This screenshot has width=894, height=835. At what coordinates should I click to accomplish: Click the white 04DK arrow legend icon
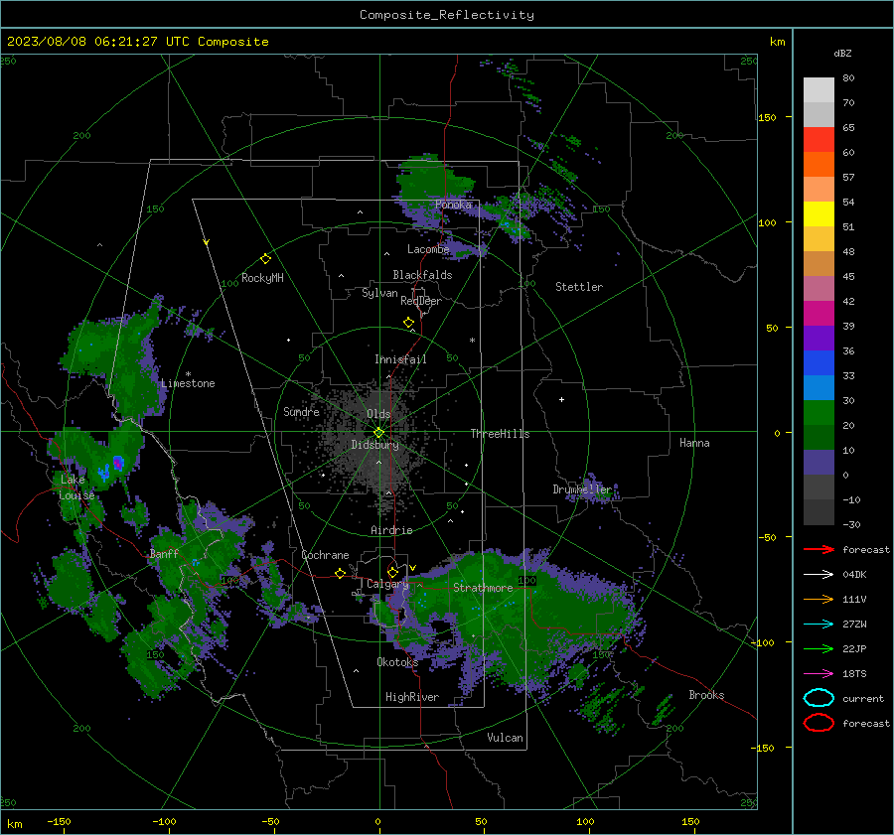point(819,575)
